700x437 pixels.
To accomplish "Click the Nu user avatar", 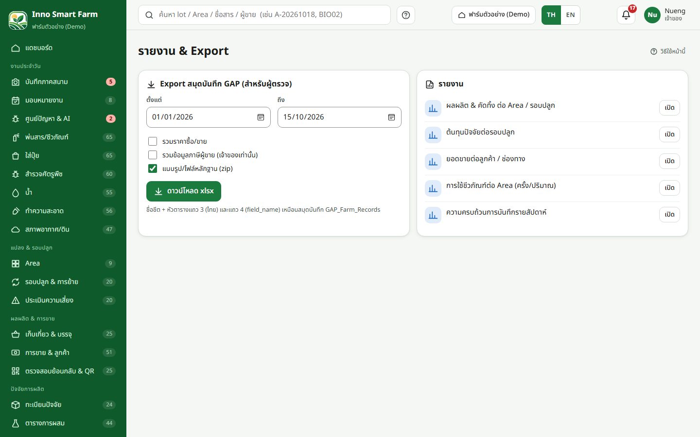I will (x=652, y=15).
